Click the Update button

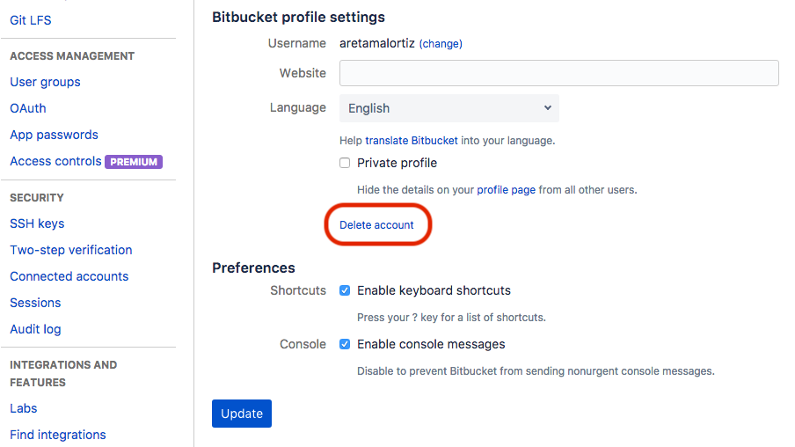[242, 414]
